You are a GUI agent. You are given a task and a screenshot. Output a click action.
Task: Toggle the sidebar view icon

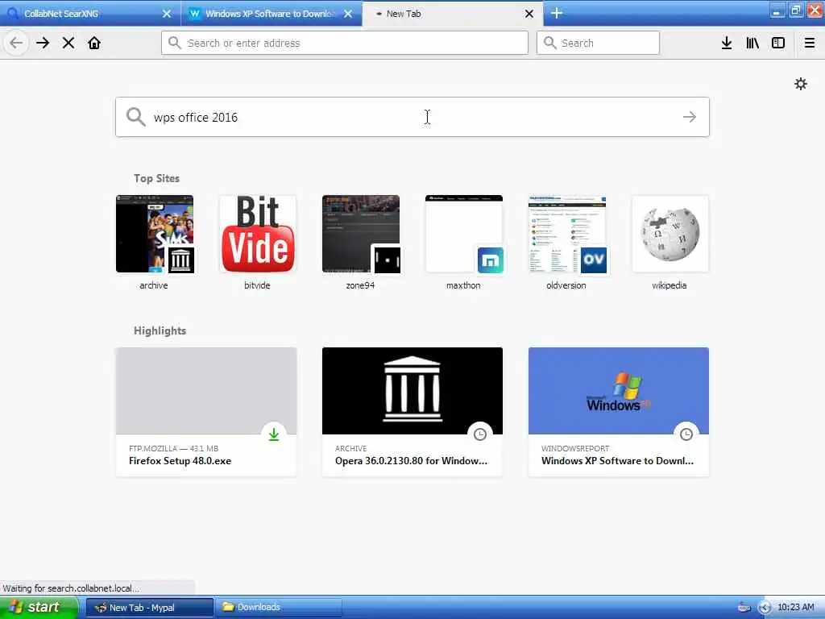point(778,43)
